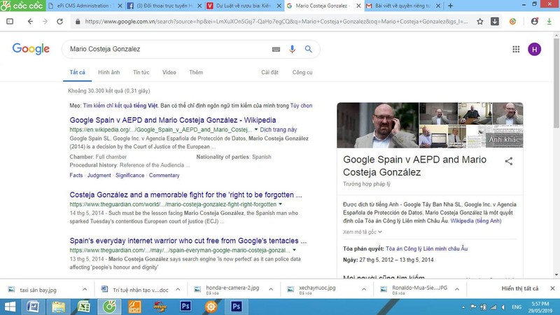
Task: Open options for Trí tuệ nhân tạo doc download
Action: tap(178, 289)
